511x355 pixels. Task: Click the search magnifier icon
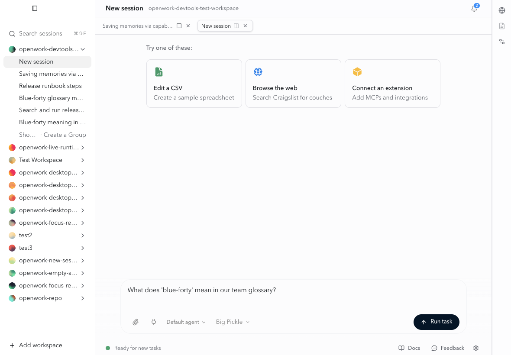(x=12, y=33)
